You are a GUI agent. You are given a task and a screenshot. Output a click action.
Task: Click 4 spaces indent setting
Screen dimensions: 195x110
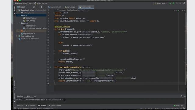click(x=156, y=108)
